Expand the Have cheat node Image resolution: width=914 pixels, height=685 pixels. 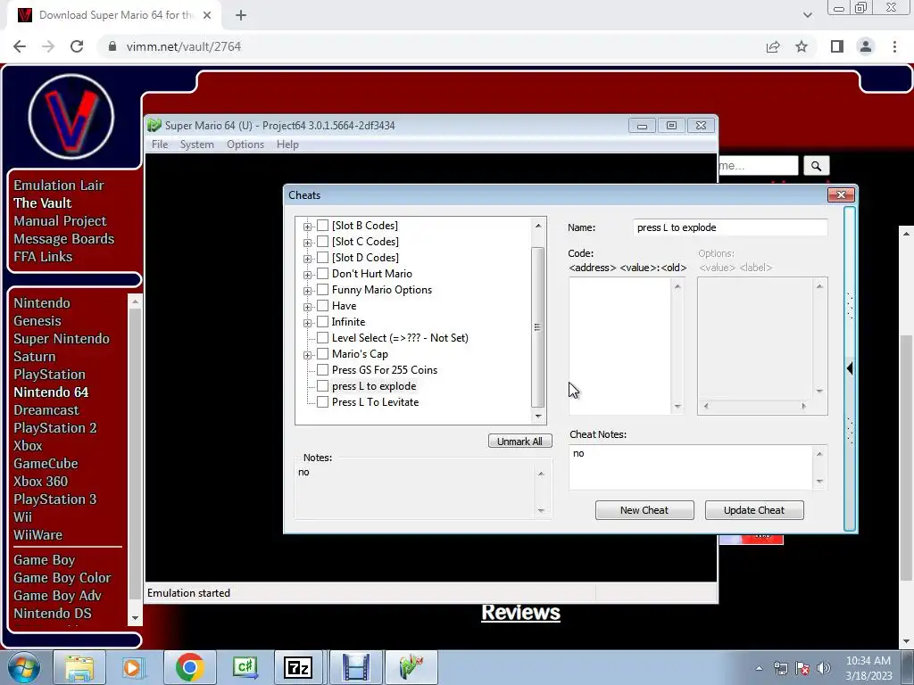click(307, 307)
